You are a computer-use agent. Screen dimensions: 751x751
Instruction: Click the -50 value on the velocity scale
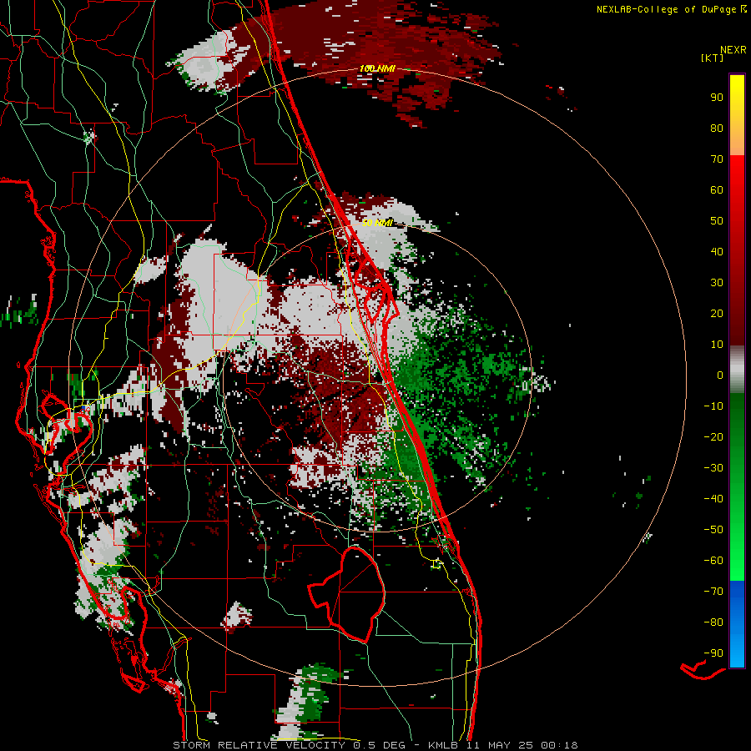pos(713,530)
